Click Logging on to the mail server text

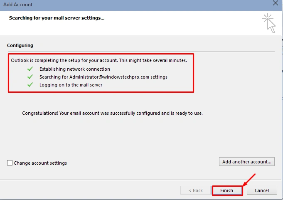pyautogui.click(x=71, y=85)
